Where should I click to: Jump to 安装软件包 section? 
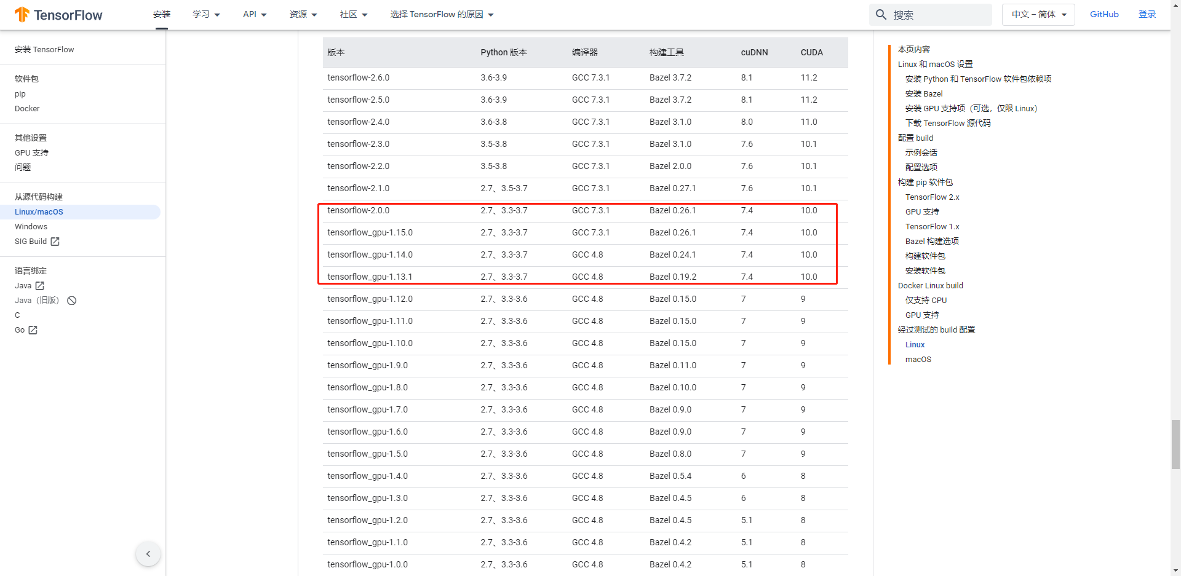click(925, 271)
